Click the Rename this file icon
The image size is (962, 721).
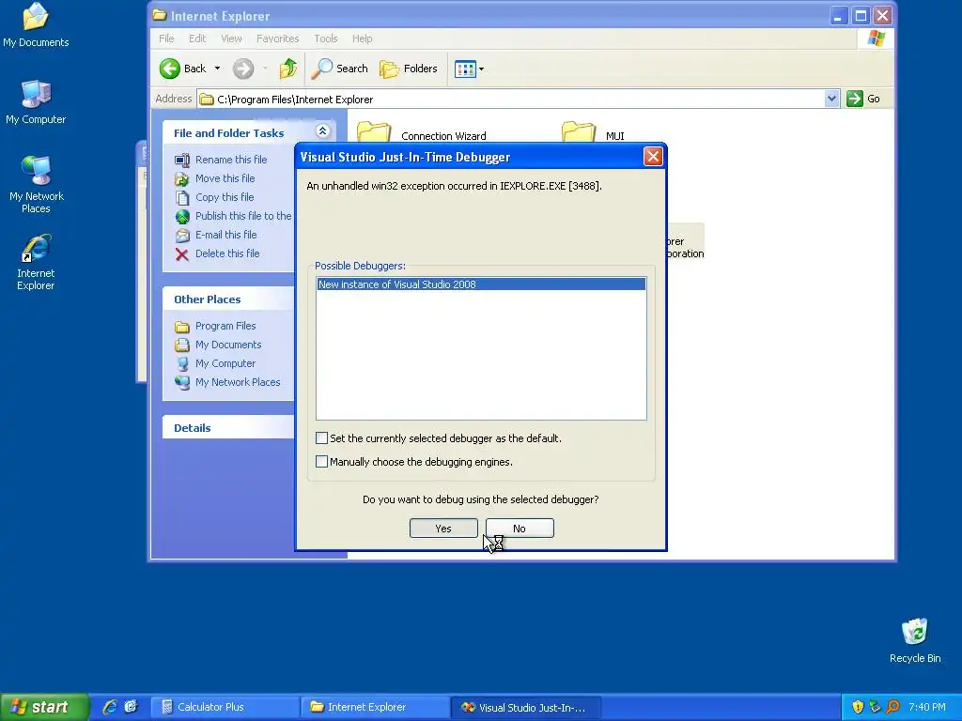click(182, 160)
